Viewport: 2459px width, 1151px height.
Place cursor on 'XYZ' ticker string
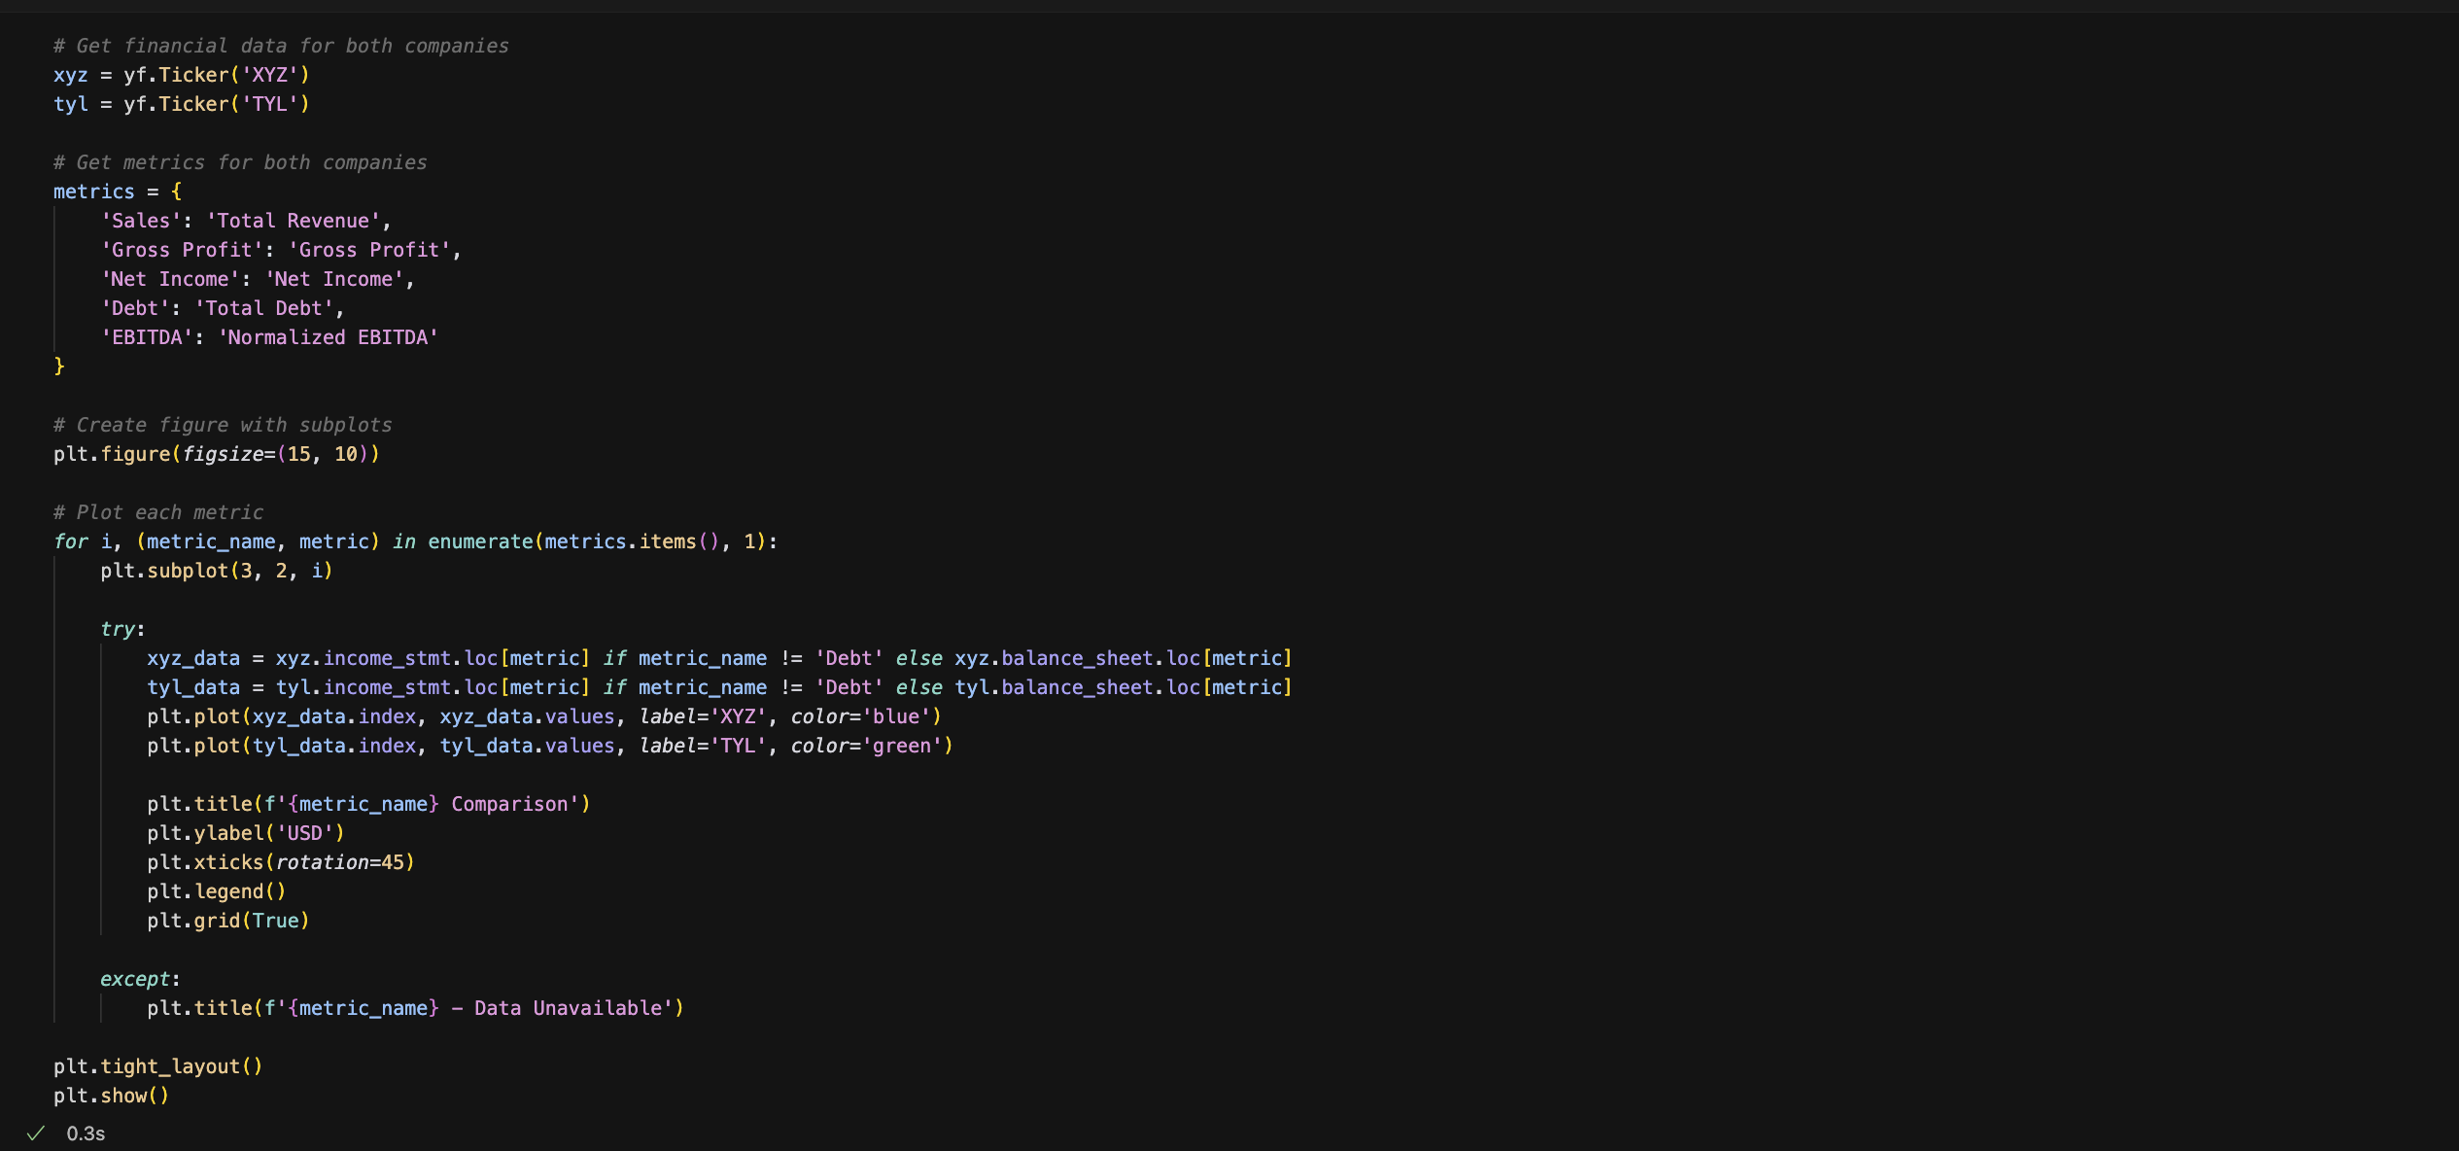tap(270, 75)
